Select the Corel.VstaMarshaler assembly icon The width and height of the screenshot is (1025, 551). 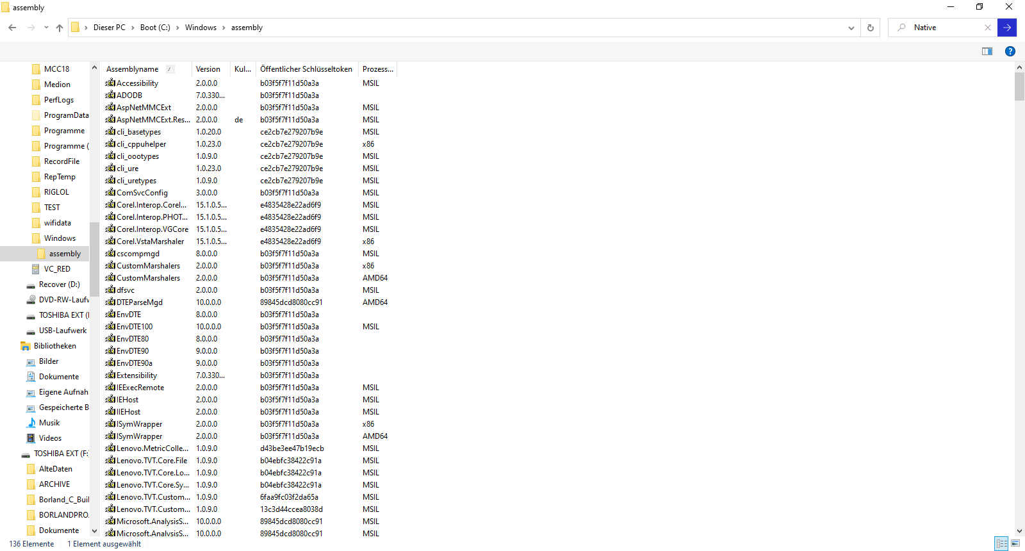(x=110, y=242)
